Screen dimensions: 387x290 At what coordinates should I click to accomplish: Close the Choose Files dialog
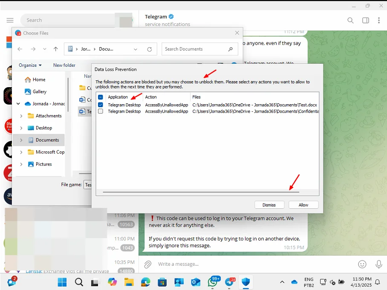(x=237, y=33)
